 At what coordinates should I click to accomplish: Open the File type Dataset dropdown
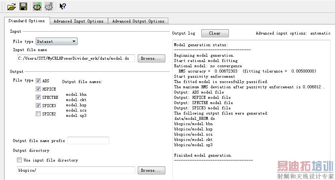pyautogui.click(x=56, y=41)
